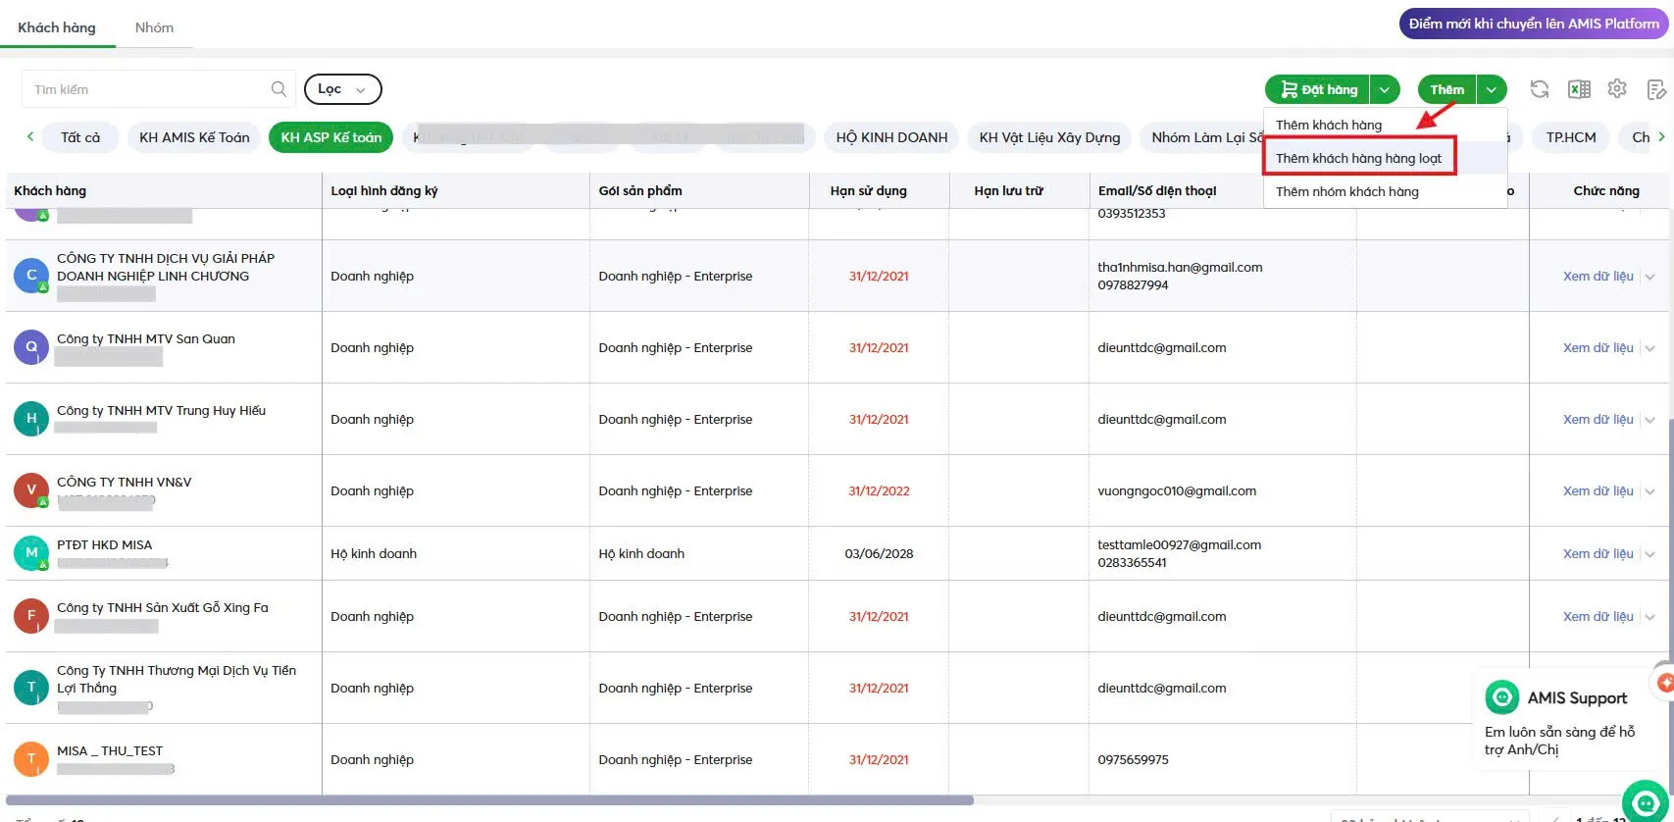Click avatar of Công ty TNHH MTV San Quan
The height and width of the screenshot is (822, 1674).
(x=31, y=347)
